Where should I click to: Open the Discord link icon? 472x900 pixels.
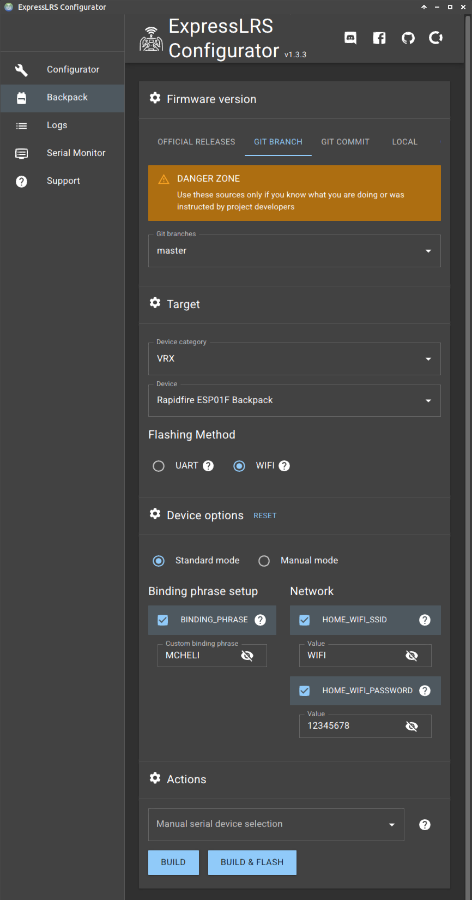pyautogui.click(x=350, y=38)
